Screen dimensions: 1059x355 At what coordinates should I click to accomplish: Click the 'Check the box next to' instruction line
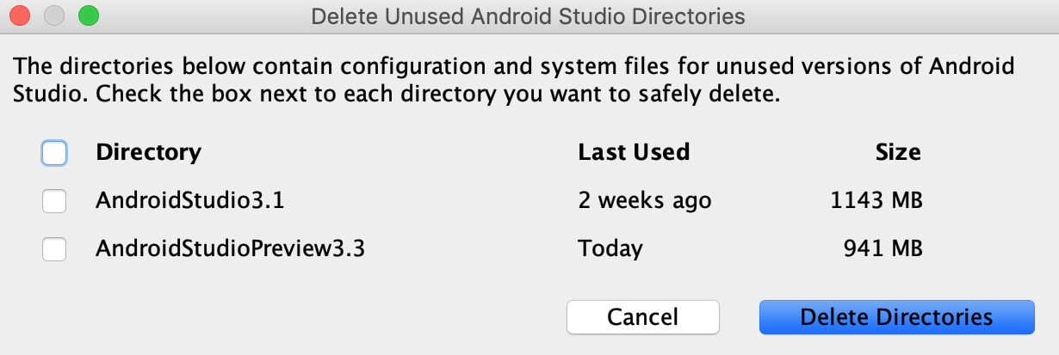click(437, 95)
